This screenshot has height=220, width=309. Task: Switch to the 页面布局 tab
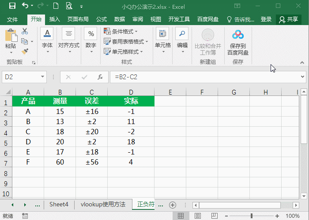[78, 19]
